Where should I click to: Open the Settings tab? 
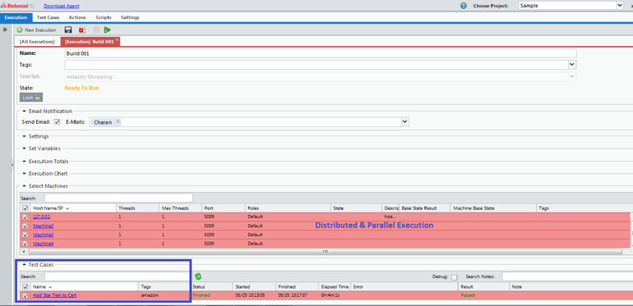coord(130,17)
